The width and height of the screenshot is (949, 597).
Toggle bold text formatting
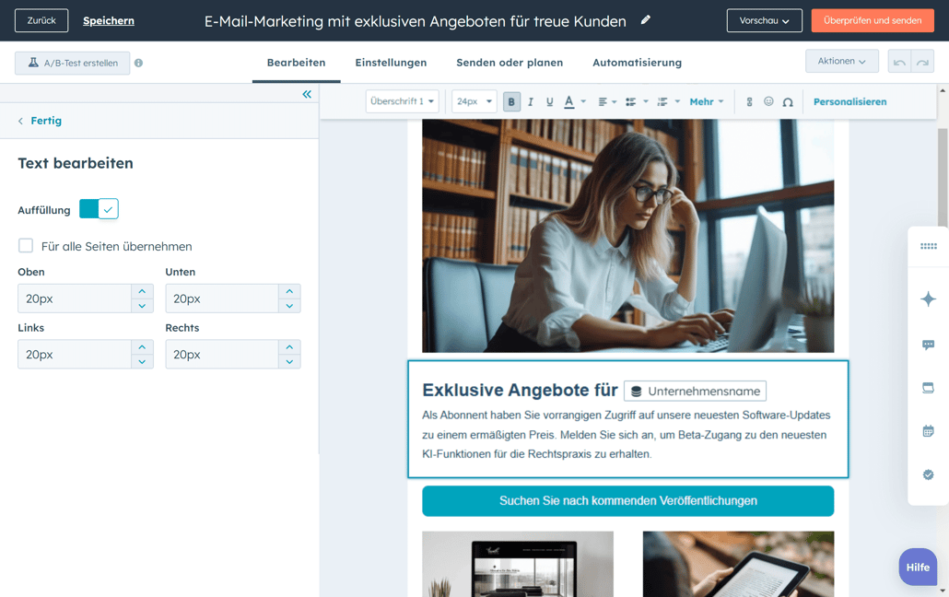pyautogui.click(x=511, y=101)
